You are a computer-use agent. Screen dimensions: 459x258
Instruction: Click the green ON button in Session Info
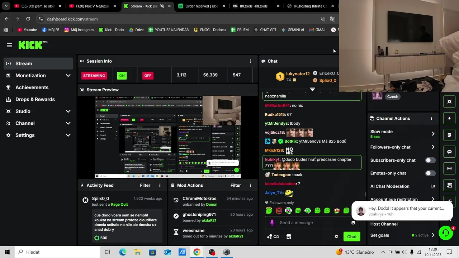tap(122, 76)
